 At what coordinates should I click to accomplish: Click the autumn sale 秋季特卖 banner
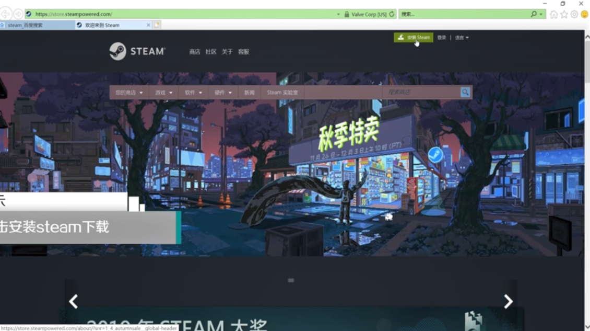pyautogui.click(x=348, y=134)
